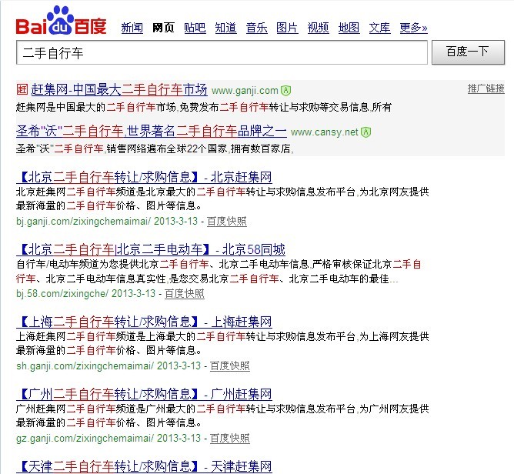Open 上海二手自行车转让 上海赶集网 result
The height and width of the screenshot is (474, 514).
pyautogui.click(x=144, y=321)
